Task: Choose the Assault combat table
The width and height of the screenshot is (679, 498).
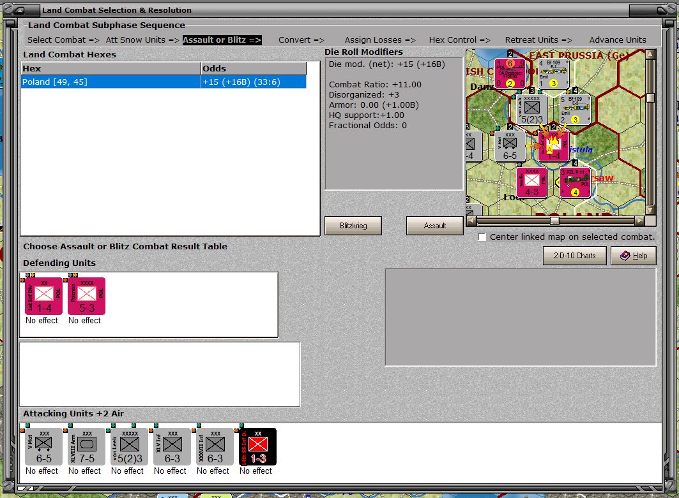Action: (435, 226)
